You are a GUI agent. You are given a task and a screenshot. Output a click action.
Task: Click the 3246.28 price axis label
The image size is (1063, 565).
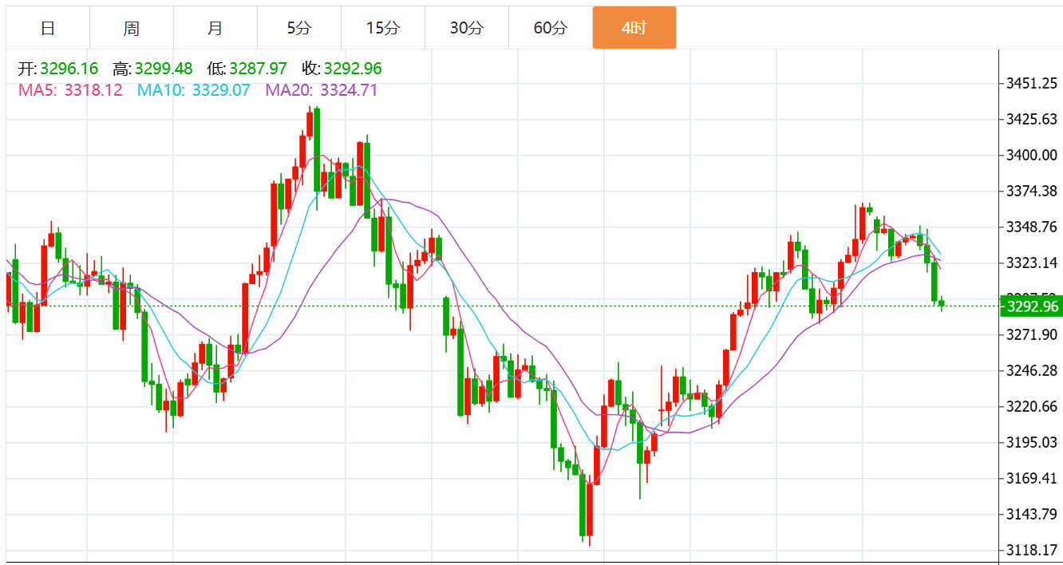1032,370
